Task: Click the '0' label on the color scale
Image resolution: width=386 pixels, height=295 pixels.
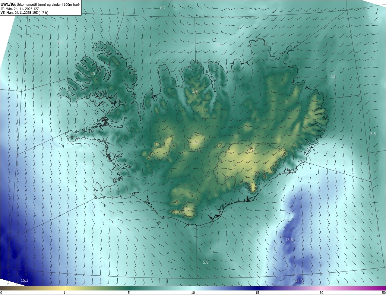Action: coord(1,293)
